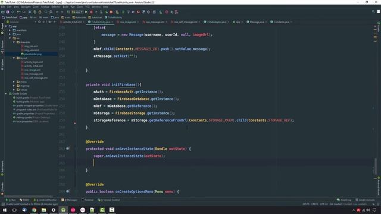Click the Paste icon in toolbar
The height and width of the screenshot is (214, 381).
point(40,12)
